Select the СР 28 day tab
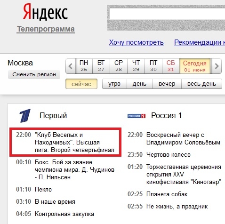Screen dimensions: 225x224 click(x=119, y=66)
